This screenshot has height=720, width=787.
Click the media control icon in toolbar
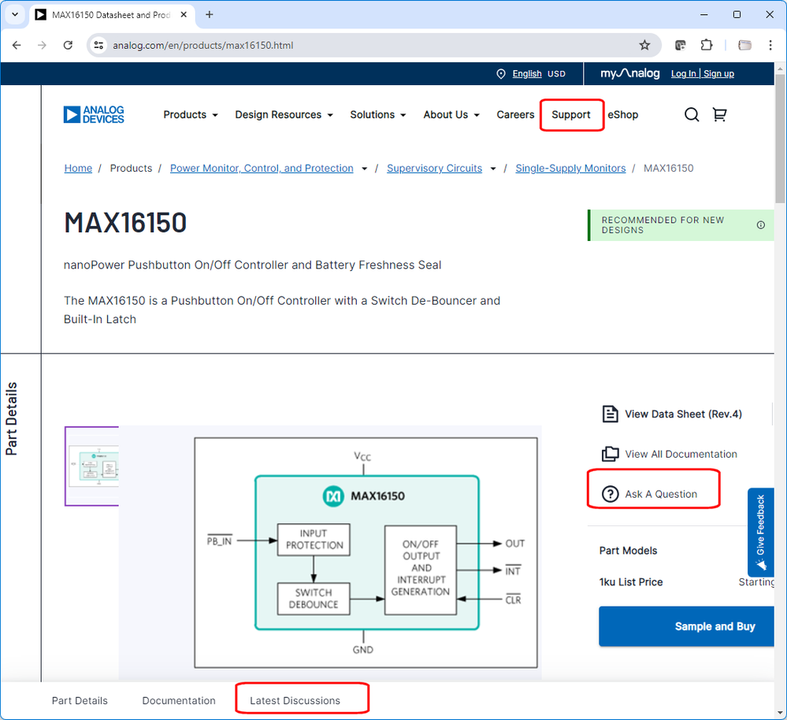point(680,45)
